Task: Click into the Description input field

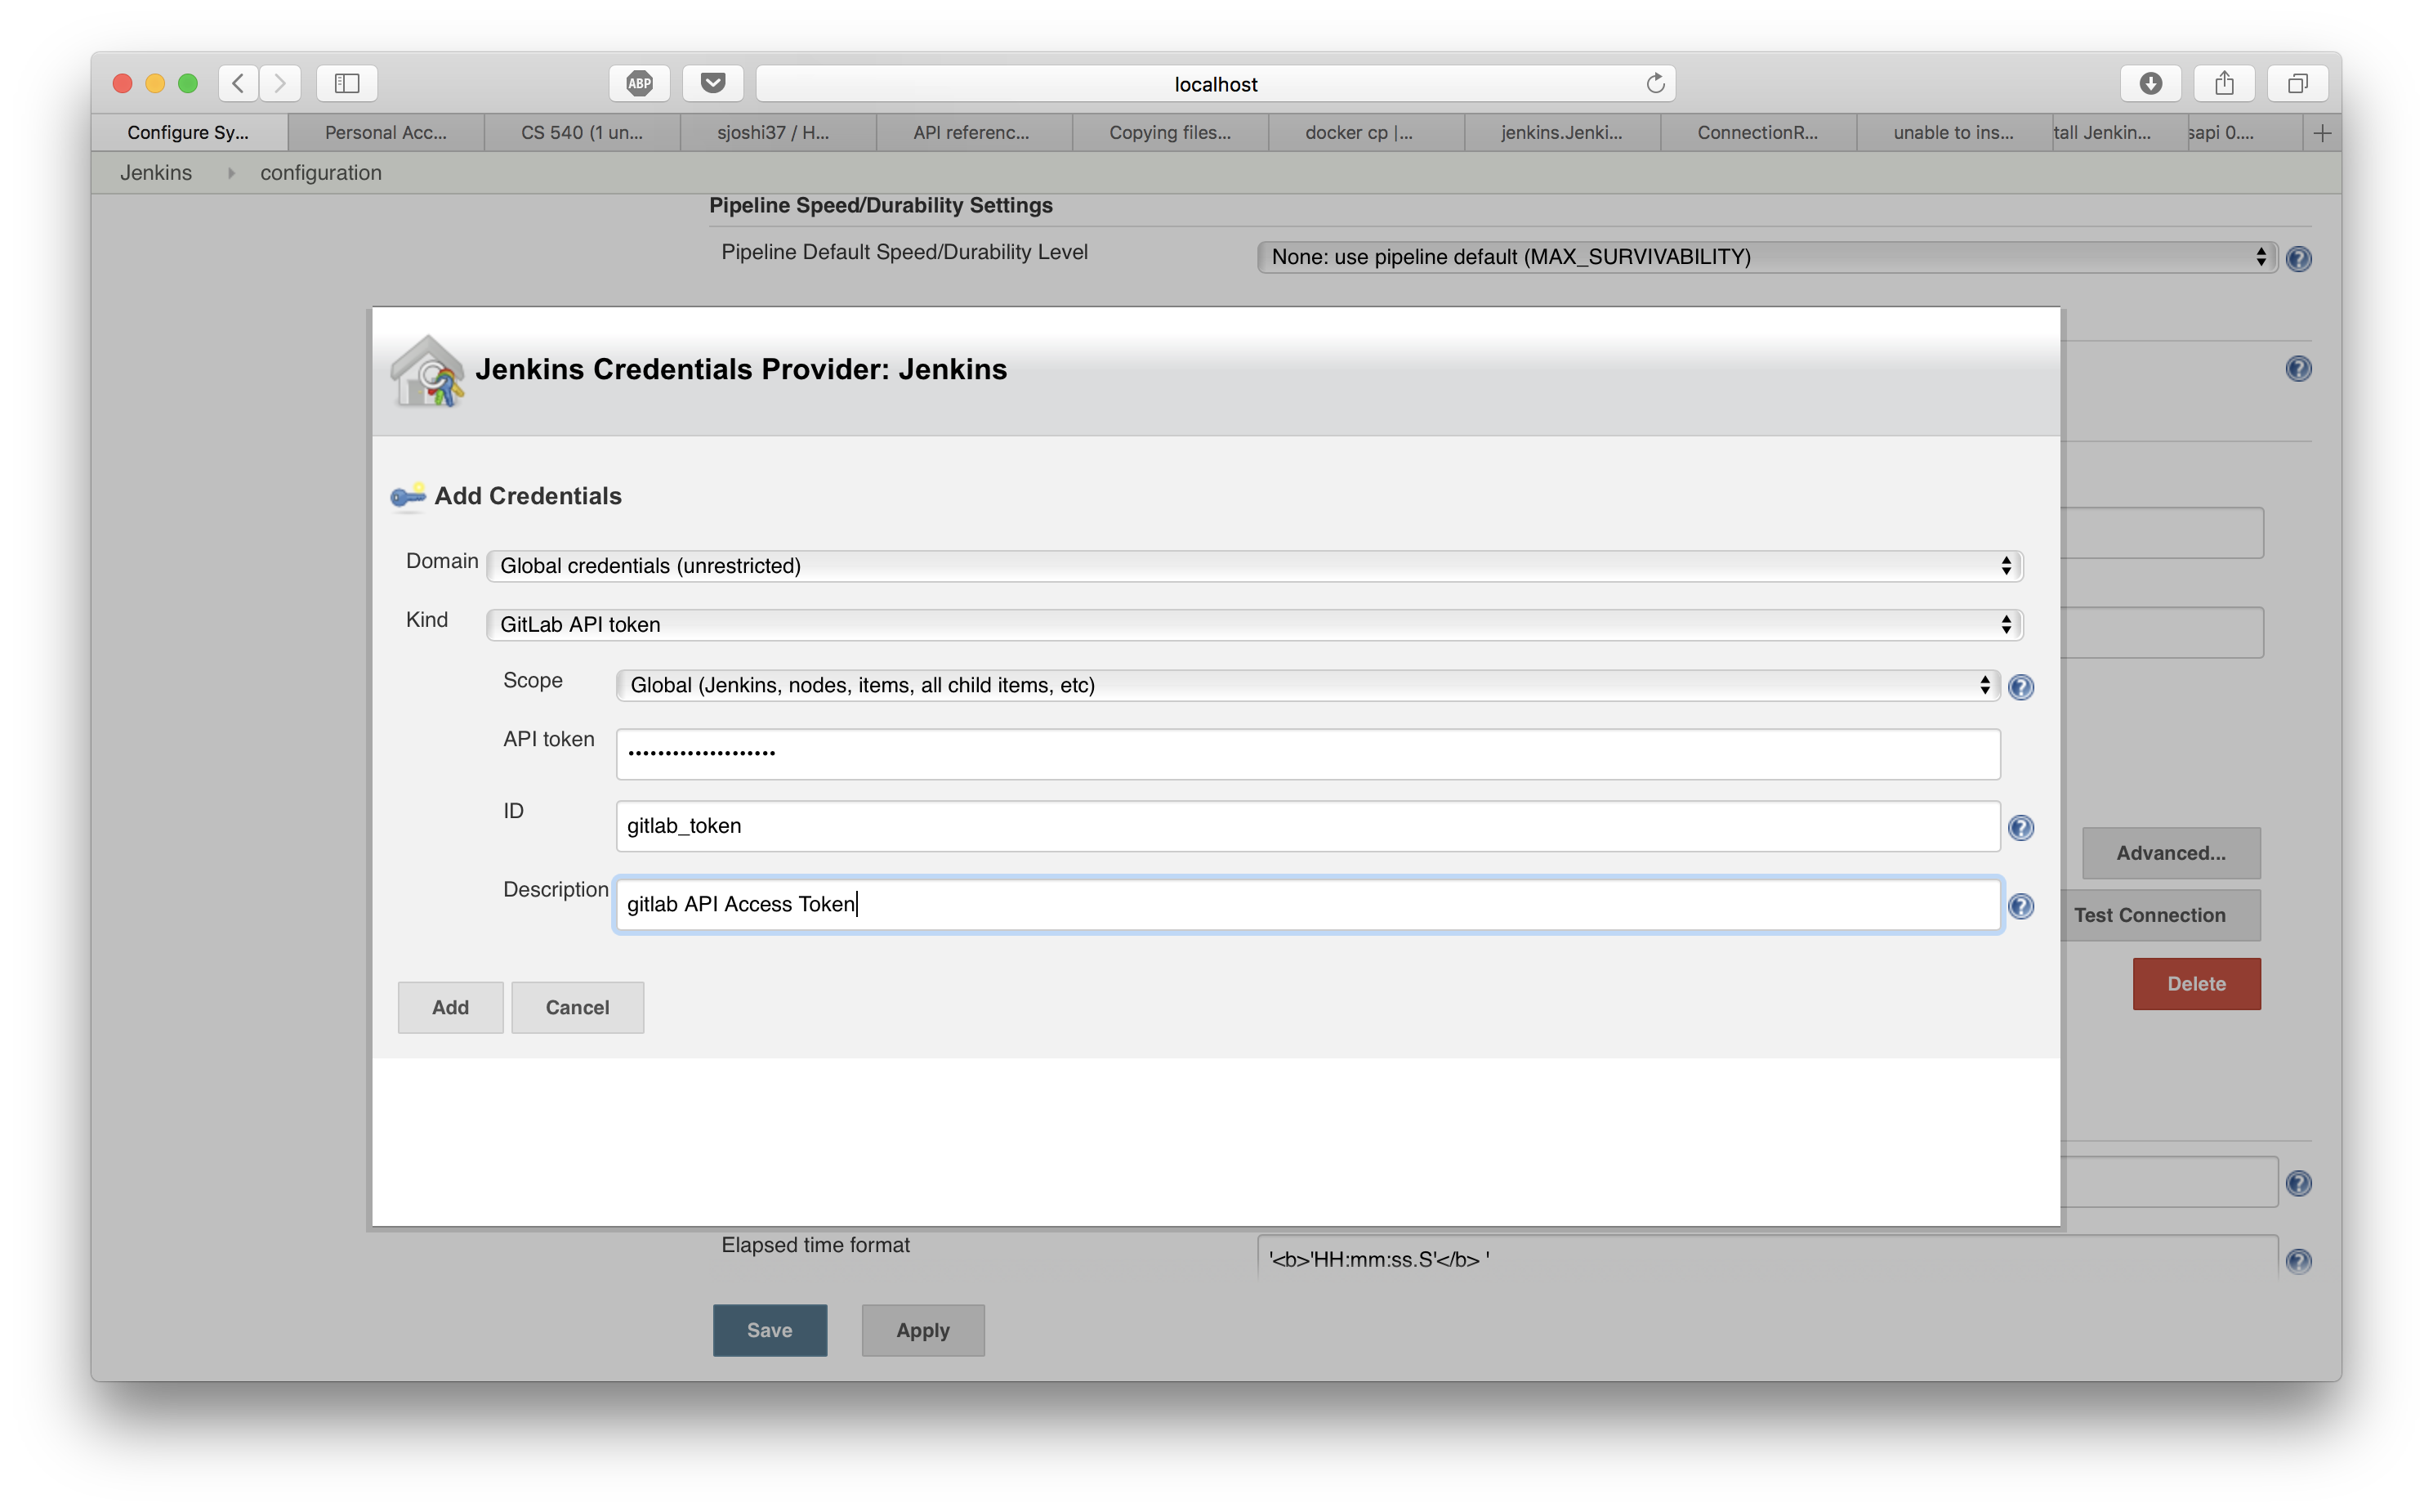Action: [1307, 904]
